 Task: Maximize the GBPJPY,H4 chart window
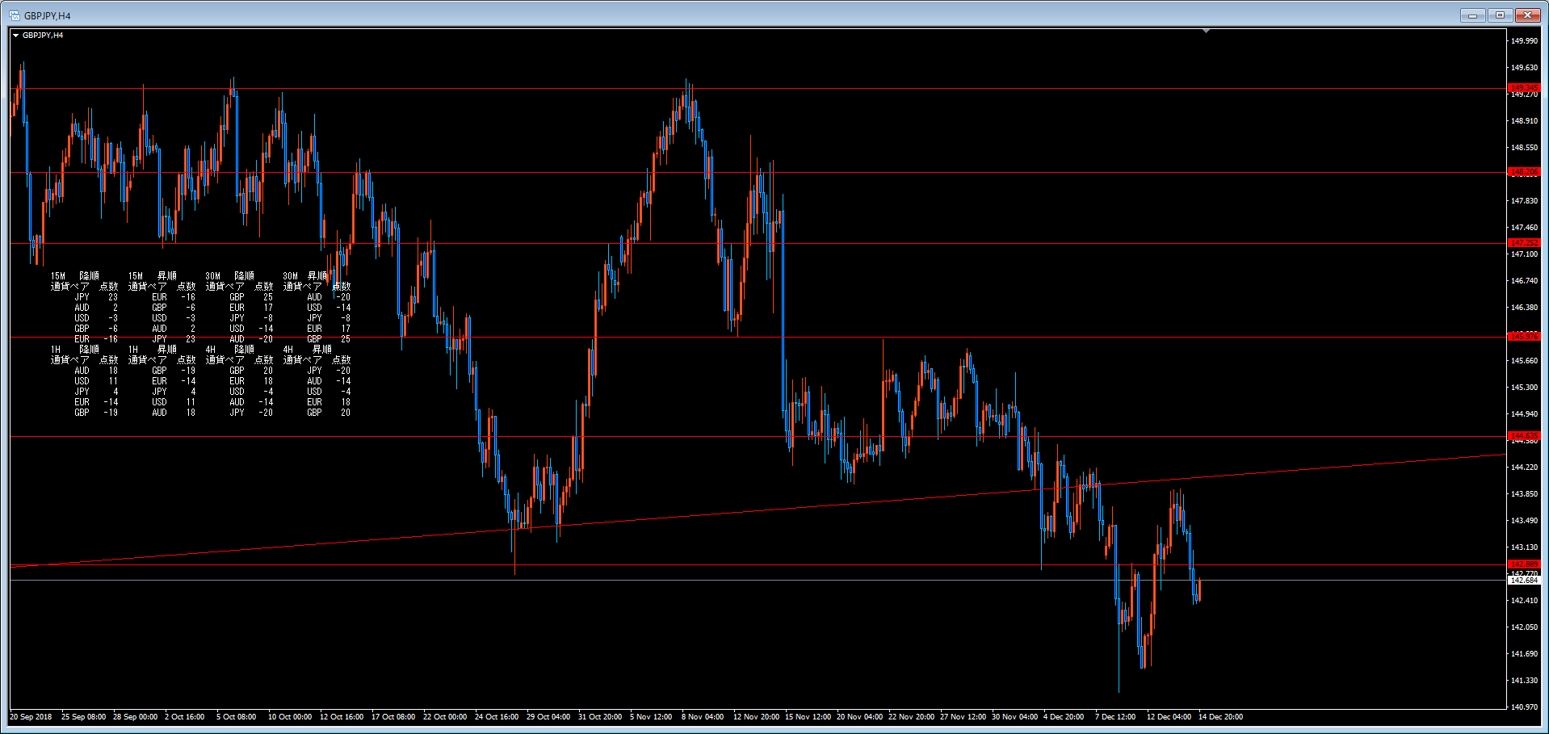[1500, 15]
